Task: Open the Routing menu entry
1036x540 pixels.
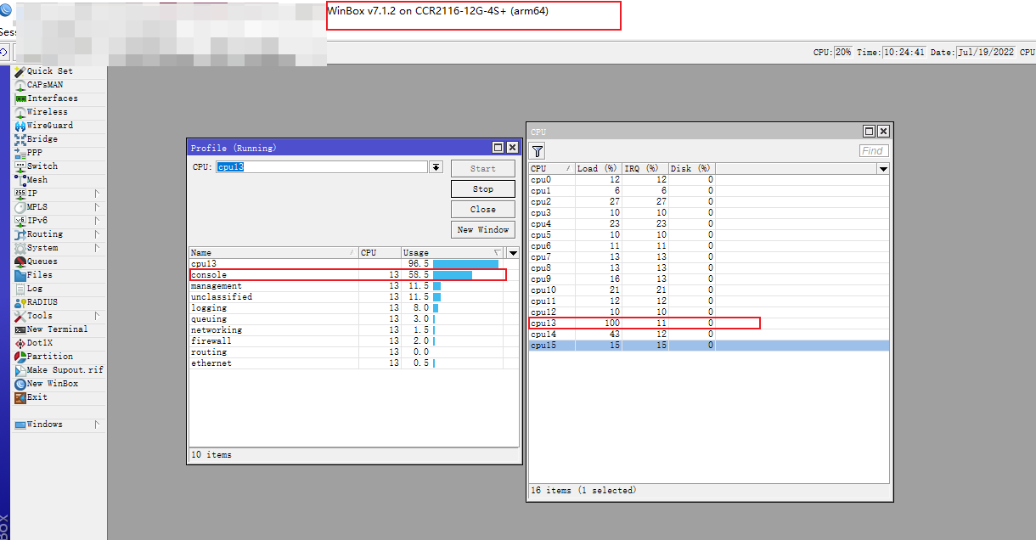Action: [44, 234]
